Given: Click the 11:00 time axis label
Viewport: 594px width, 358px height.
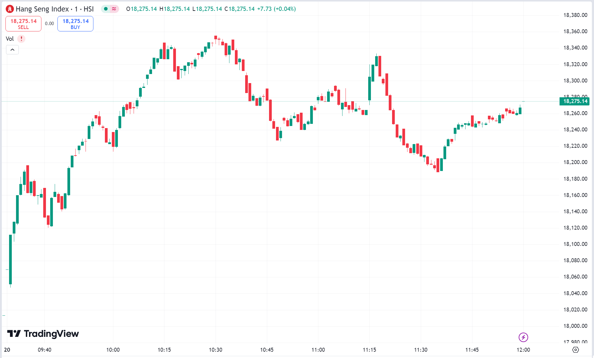Looking at the screenshot, I should 318,350.
